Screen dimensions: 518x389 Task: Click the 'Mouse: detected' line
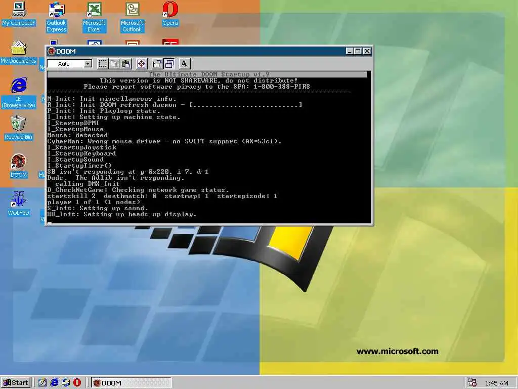(x=77, y=135)
